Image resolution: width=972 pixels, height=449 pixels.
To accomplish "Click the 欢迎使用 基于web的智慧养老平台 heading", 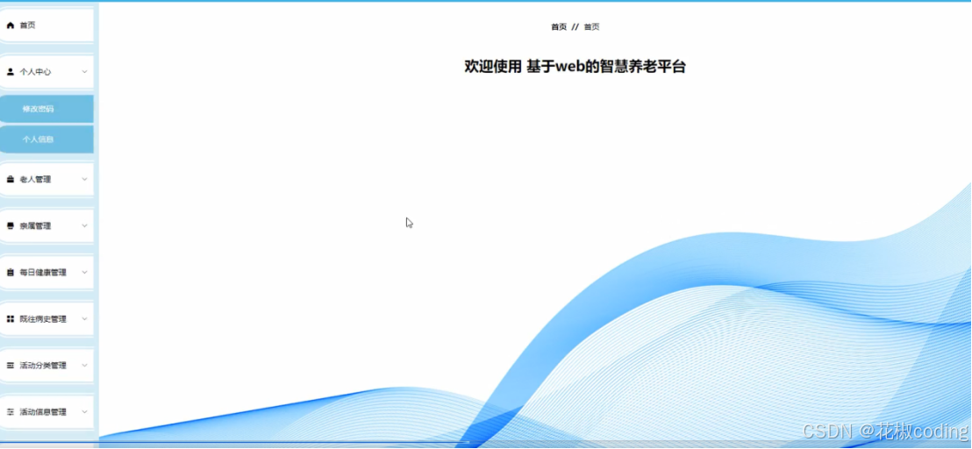I will click(x=575, y=67).
